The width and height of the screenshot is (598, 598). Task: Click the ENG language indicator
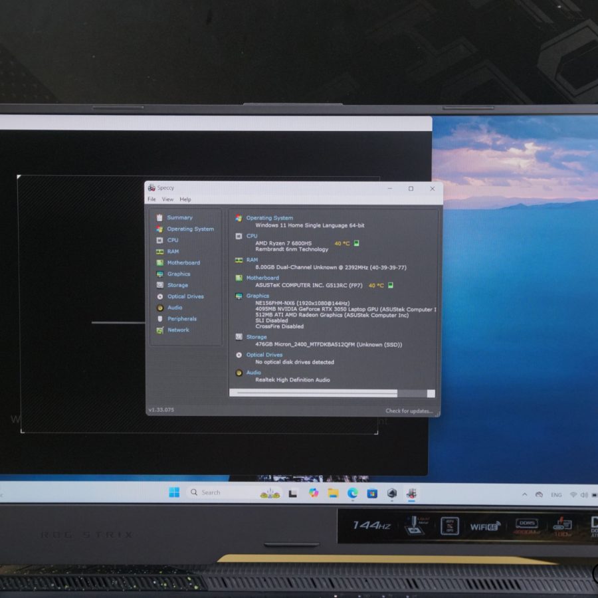click(556, 494)
